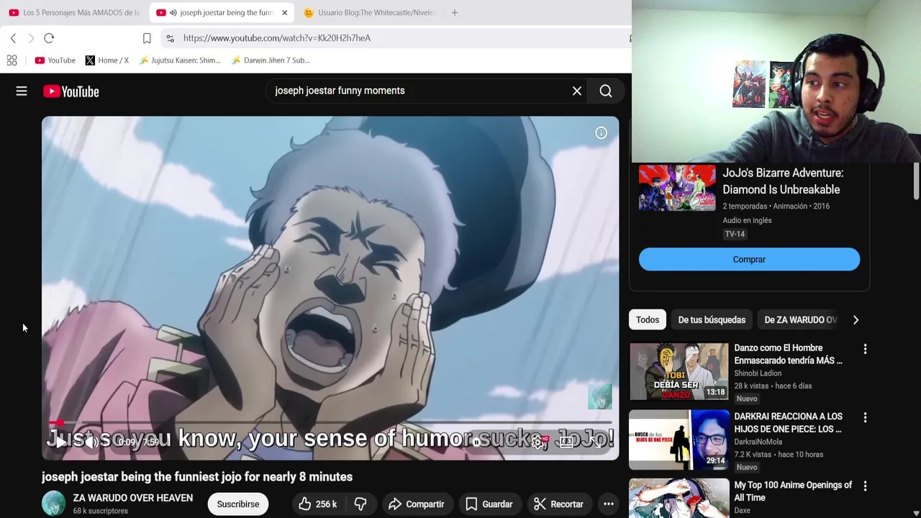921x518 pixels.
Task: Open My Top 100 Anime Openings title
Action: (x=793, y=491)
